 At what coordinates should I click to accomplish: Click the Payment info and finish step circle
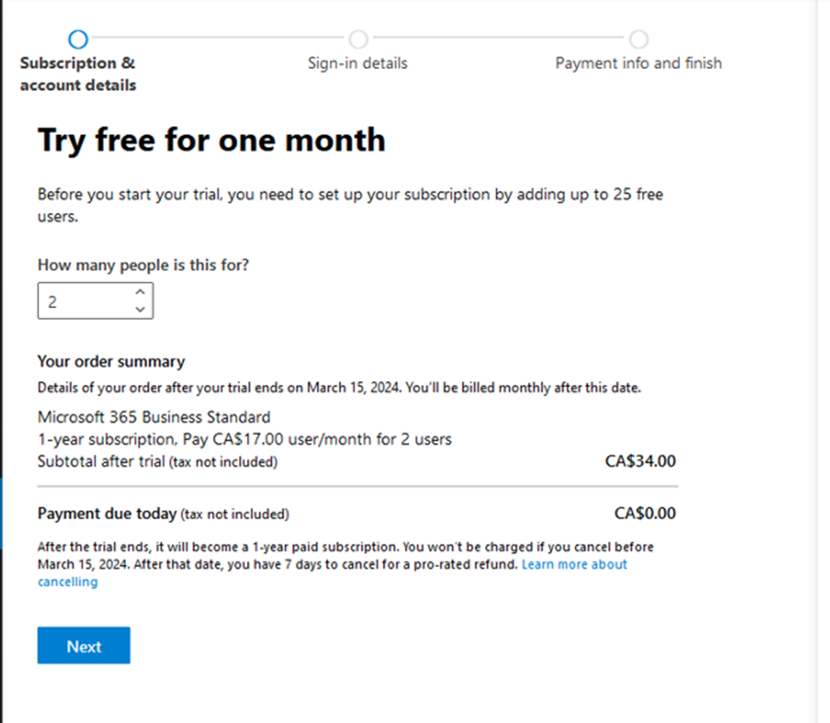click(x=638, y=39)
